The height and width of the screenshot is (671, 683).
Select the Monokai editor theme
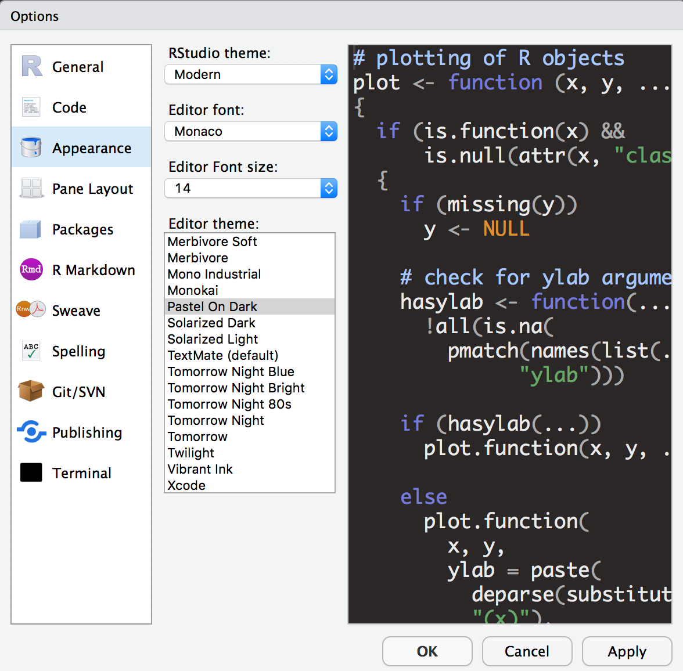193,290
